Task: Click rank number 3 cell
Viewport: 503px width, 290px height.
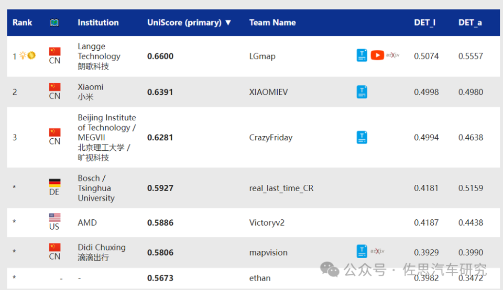Action: tap(15, 138)
